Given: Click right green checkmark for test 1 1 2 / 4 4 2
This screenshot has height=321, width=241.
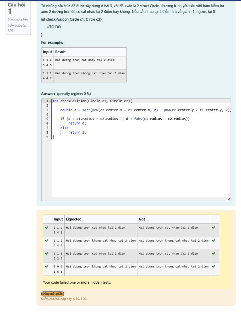Looking at the screenshot, I should tap(214, 240).
